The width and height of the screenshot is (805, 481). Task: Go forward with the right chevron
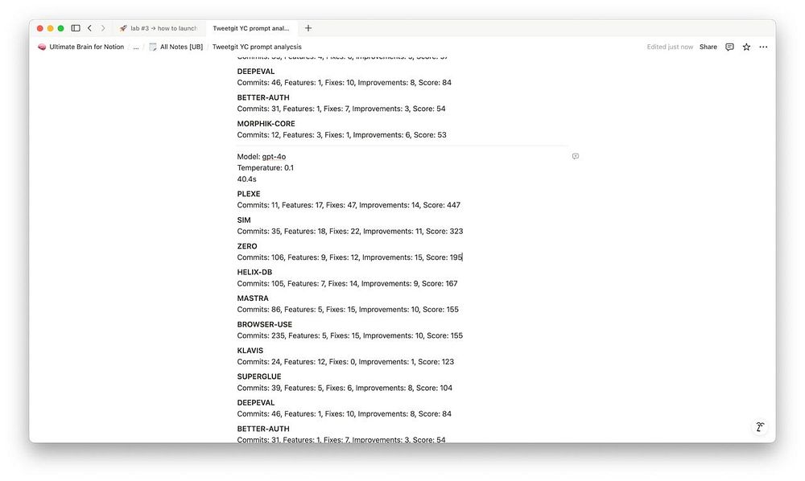[103, 28]
